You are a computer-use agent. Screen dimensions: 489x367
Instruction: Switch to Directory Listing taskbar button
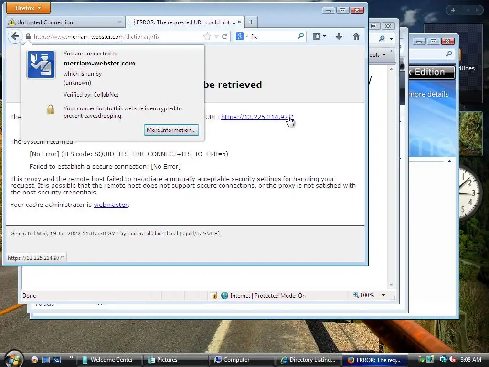tap(308, 360)
